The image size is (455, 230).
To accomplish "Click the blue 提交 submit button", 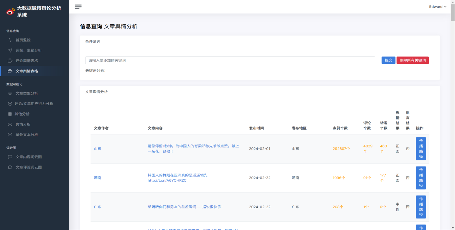I will tap(388, 60).
